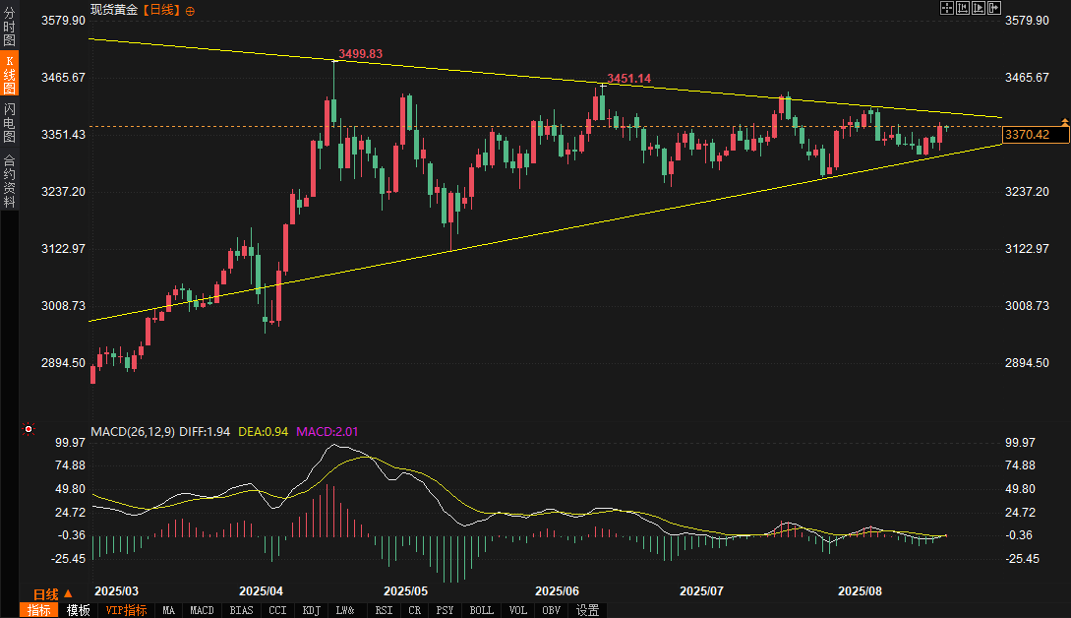Click the DIFF:1.94 value
Screen dimensions: 1071x618
[205, 431]
